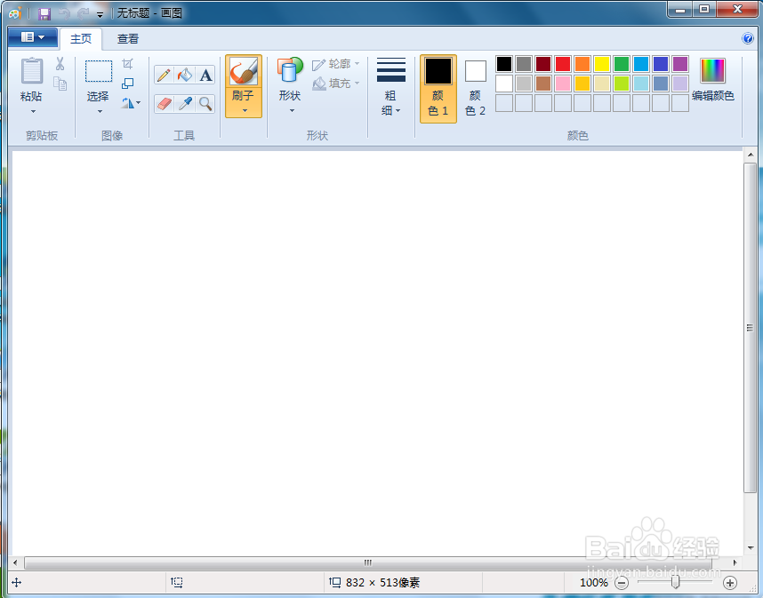Select the Color picker eyedropper tool
Screen dimensions: 763x598
(x=185, y=104)
